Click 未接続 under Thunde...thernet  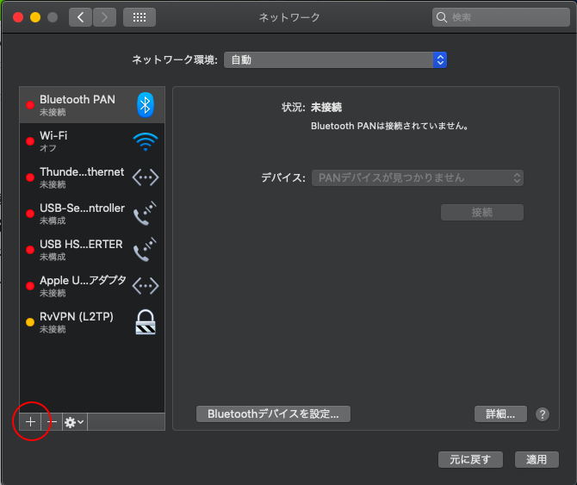(x=53, y=184)
